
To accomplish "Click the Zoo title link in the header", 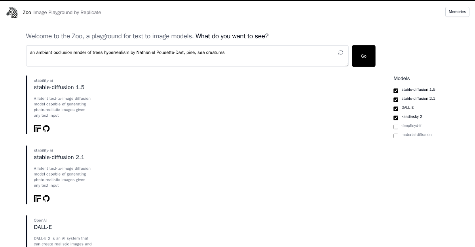I will (x=27, y=13).
